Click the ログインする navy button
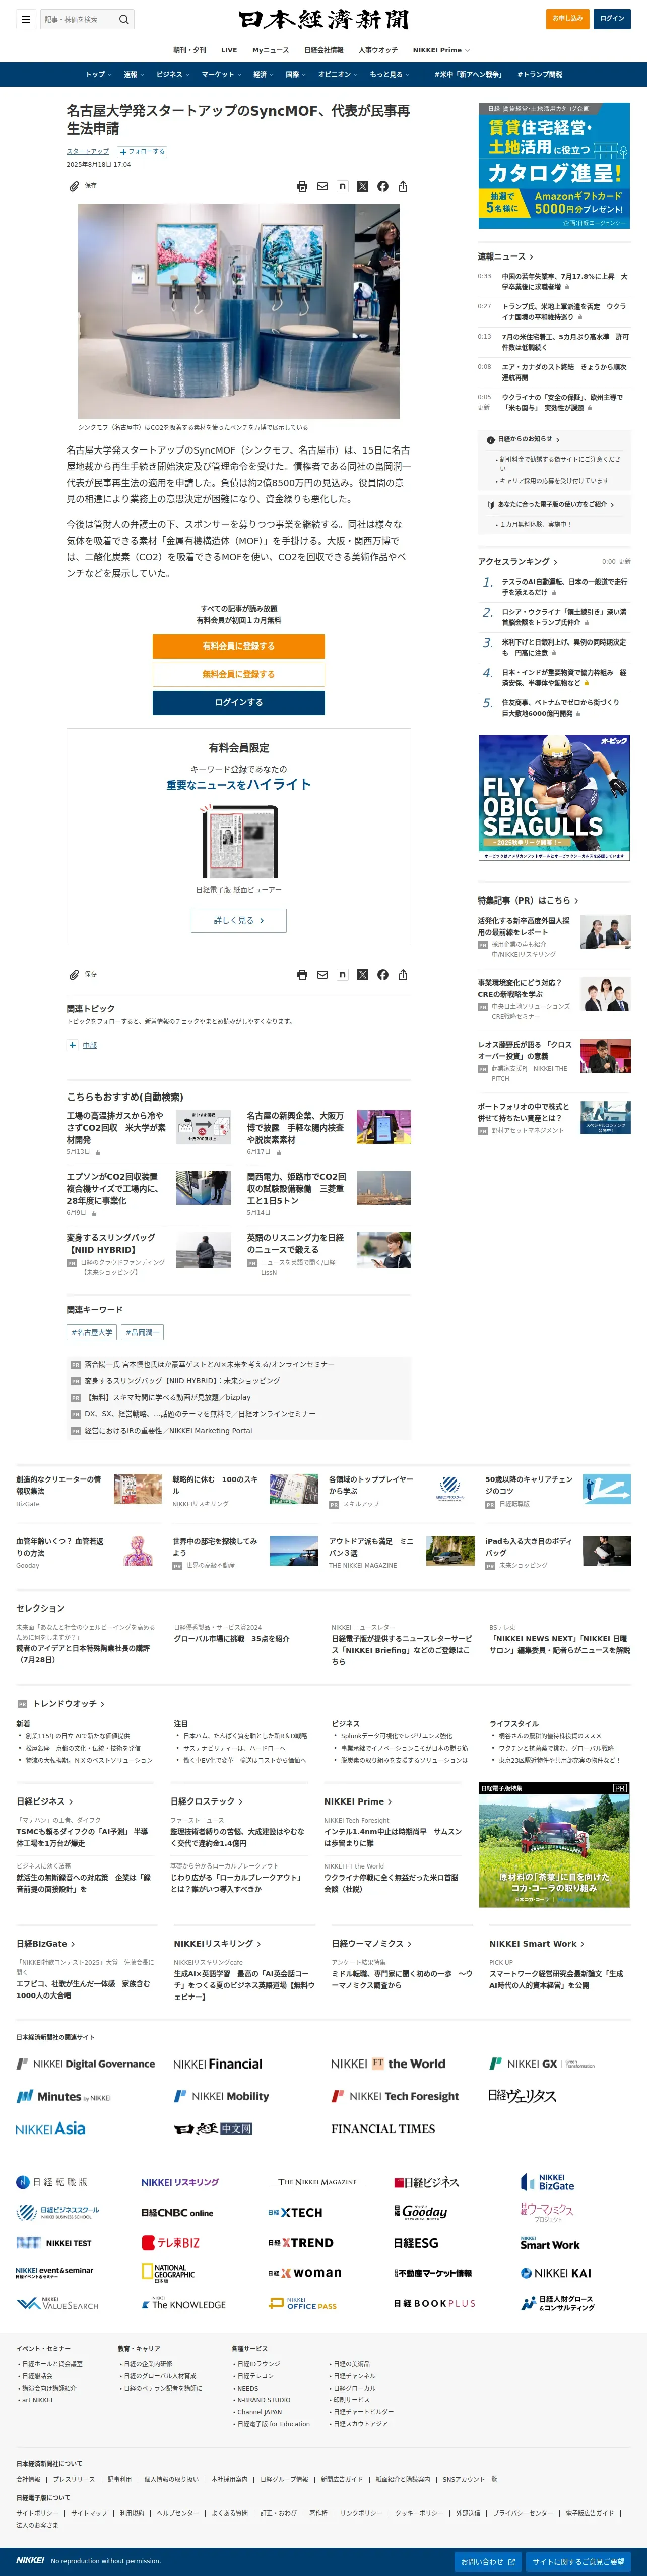 (x=239, y=703)
